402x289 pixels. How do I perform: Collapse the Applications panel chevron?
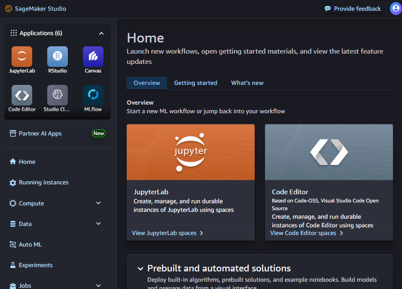(x=101, y=33)
